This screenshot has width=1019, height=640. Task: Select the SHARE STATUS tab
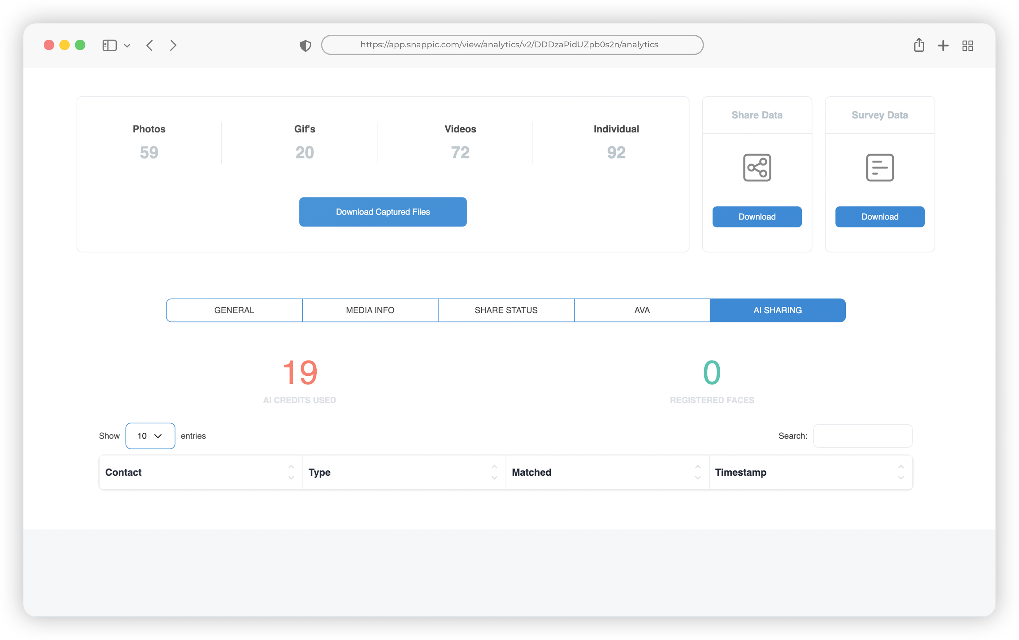coord(506,310)
